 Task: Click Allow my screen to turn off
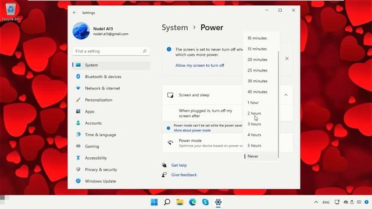click(x=200, y=66)
